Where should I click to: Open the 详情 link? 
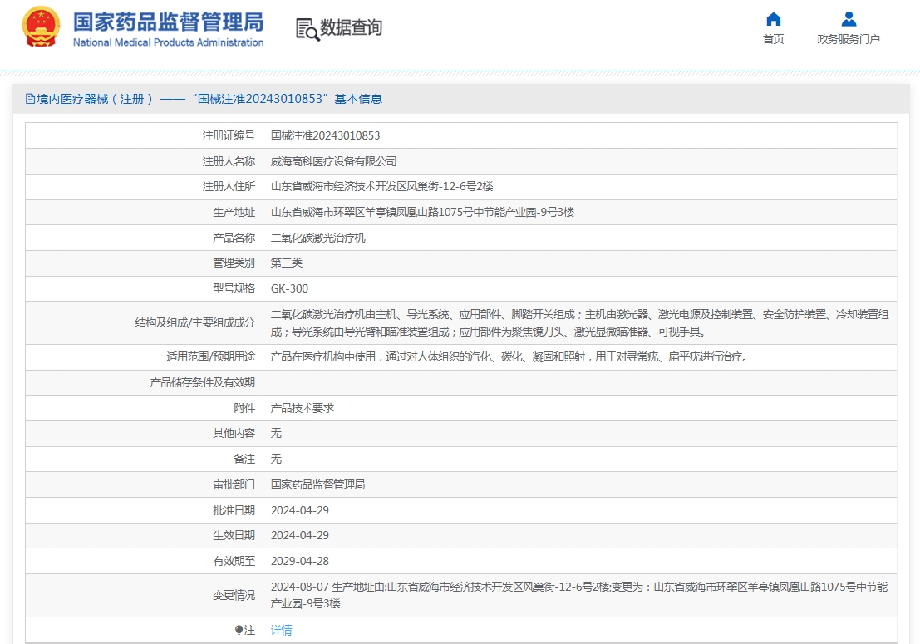(281, 630)
